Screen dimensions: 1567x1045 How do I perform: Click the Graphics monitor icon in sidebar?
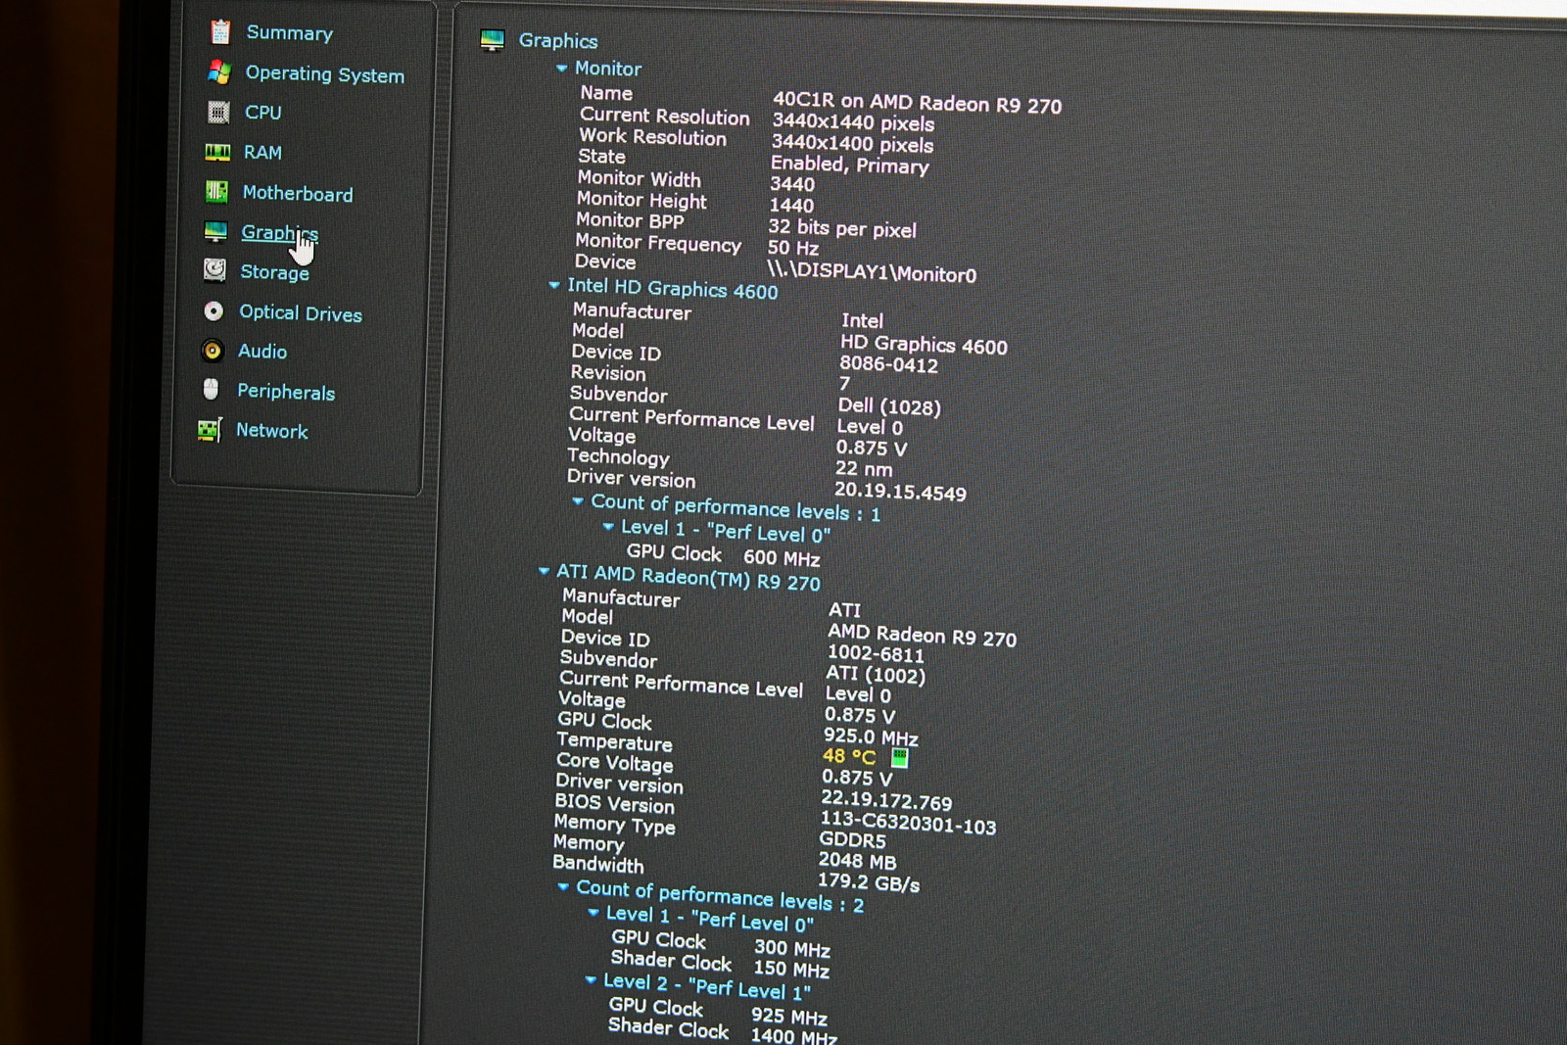(215, 232)
